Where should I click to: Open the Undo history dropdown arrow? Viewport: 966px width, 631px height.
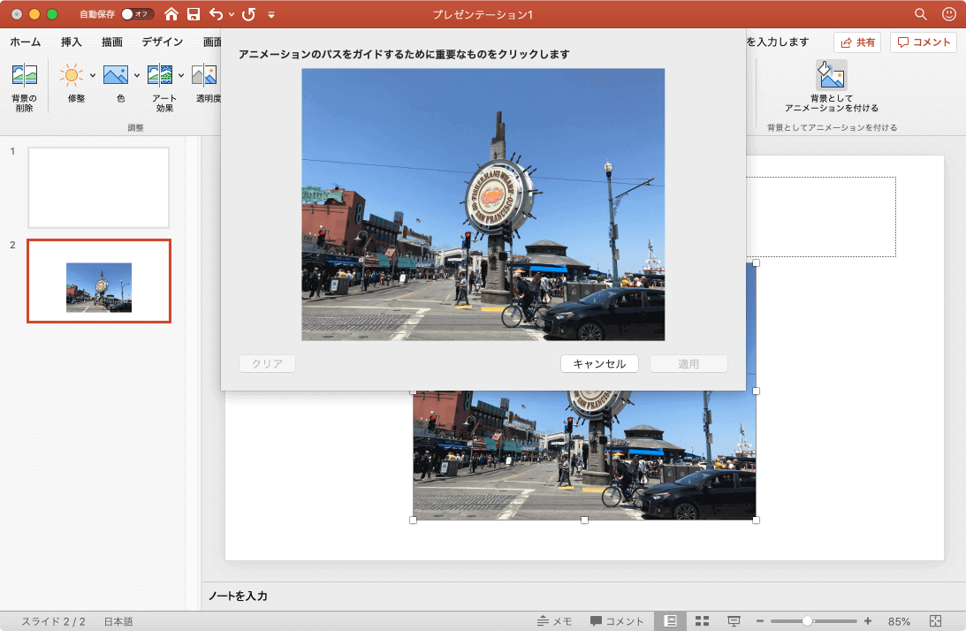[232, 14]
